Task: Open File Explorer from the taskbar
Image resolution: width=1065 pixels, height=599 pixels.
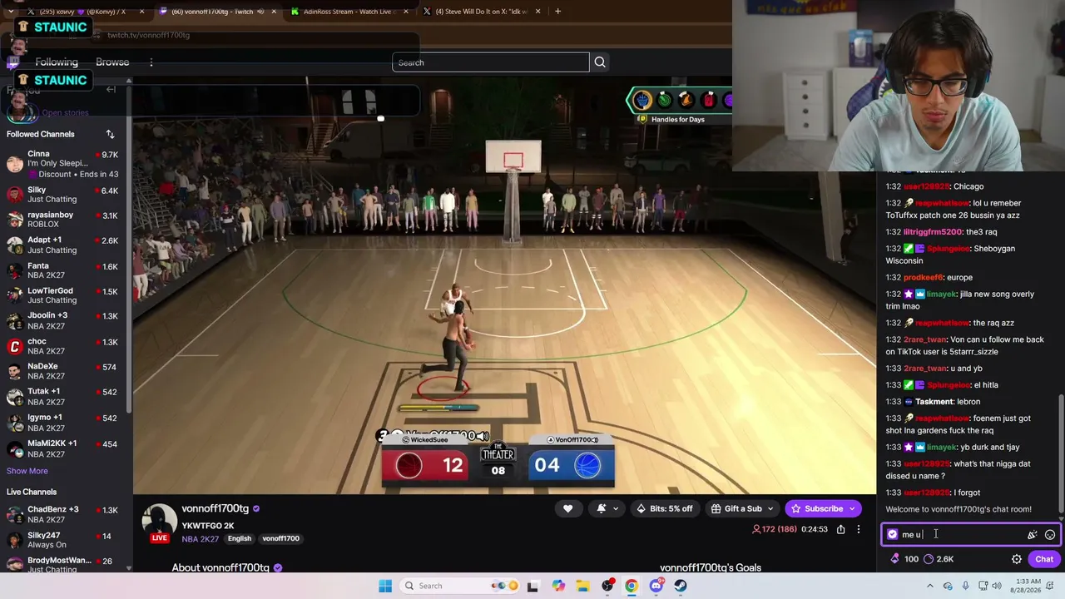Action: 582,586
